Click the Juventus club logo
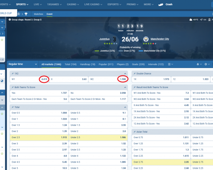The width and height of the screenshot is (213, 170). pos(115,39)
